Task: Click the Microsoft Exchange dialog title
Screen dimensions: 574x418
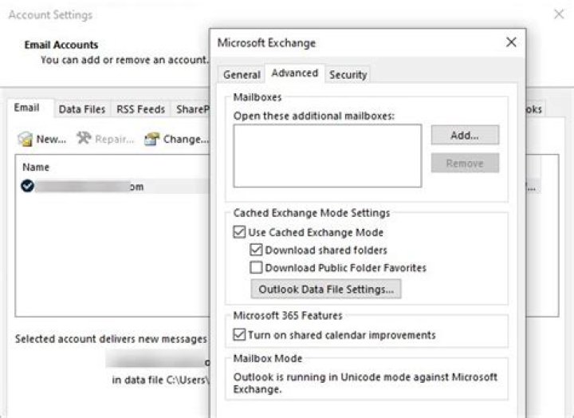Action: [x=266, y=43]
